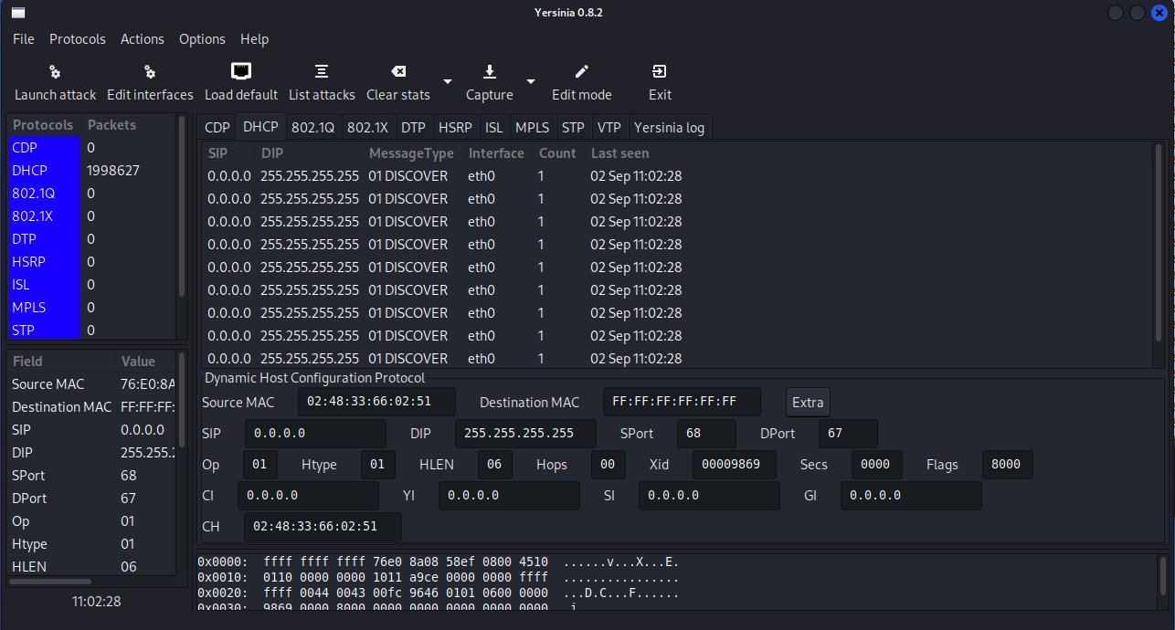This screenshot has width=1175, height=630.
Task: Expand the Capture dropdown arrow
Action: 530,81
